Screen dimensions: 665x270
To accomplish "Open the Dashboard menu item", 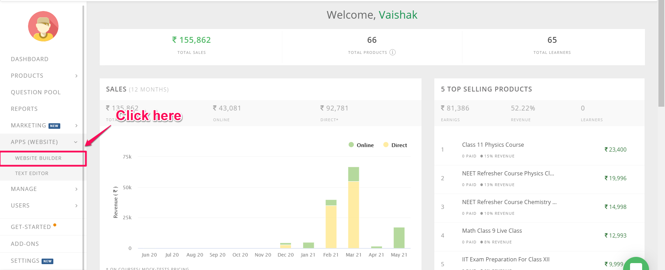I will [x=30, y=59].
